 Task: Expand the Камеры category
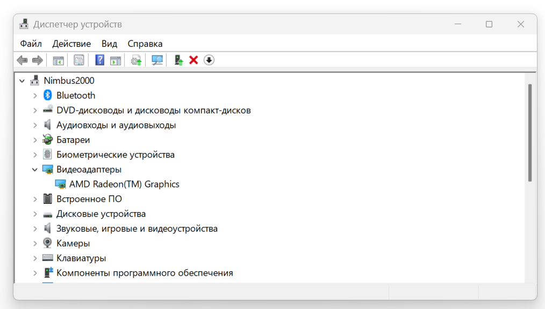tap(35, 243)
